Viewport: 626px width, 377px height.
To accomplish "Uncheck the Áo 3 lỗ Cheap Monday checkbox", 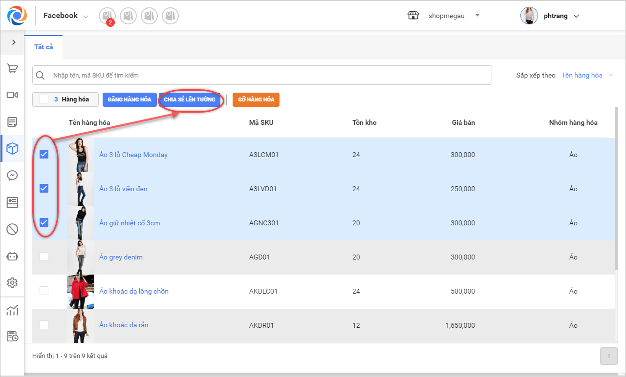I will 44,154.
